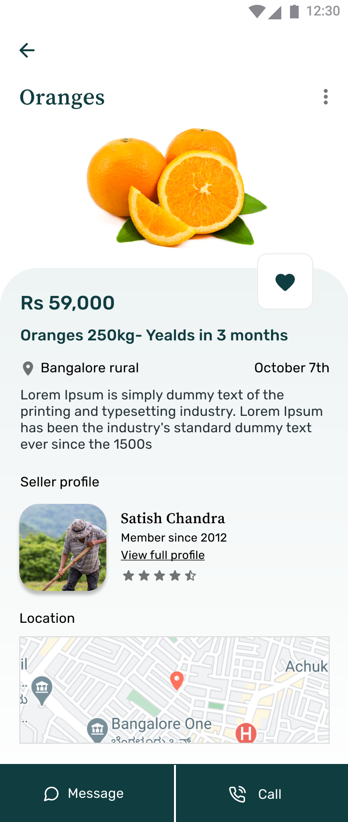Viewport: 348px width, 822px height.
Task: Select the Bangalore One map landmark icon
Action: (97, 729)
